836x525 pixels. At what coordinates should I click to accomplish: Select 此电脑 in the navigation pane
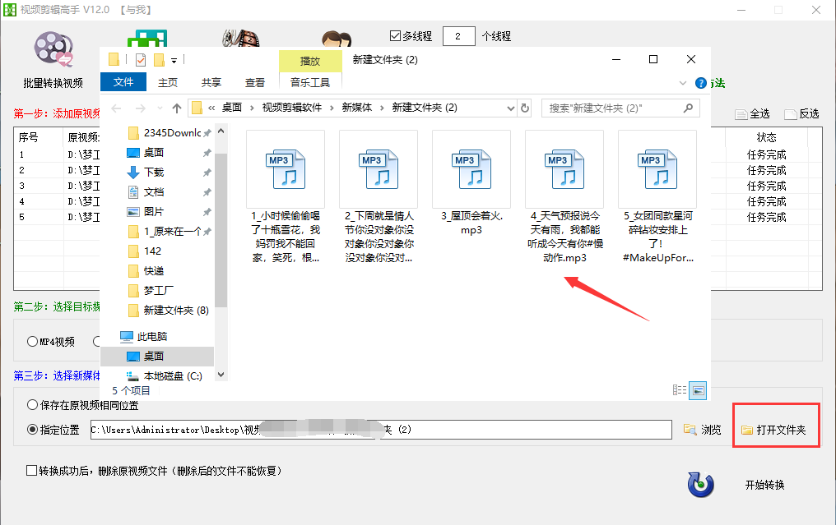[152, 337]
